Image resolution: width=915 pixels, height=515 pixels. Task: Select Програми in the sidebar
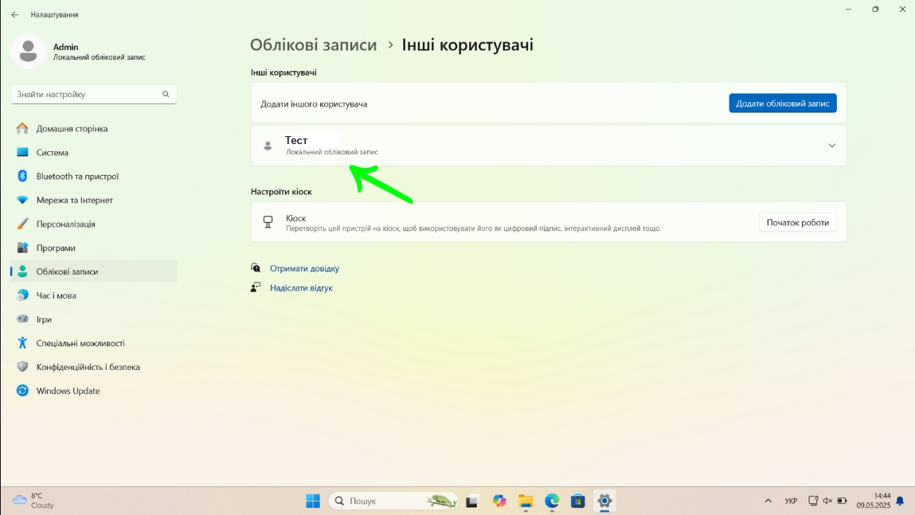click(56, 248)
